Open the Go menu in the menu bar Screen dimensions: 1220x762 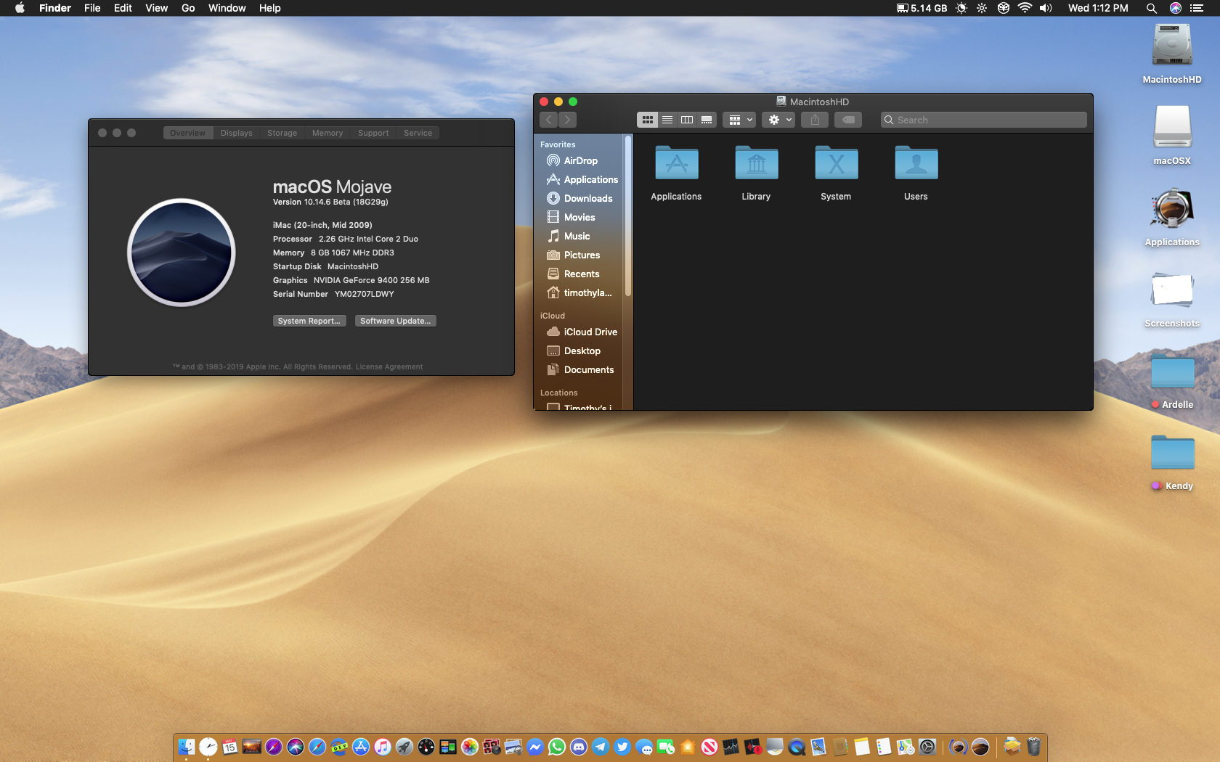click(188, 8)
